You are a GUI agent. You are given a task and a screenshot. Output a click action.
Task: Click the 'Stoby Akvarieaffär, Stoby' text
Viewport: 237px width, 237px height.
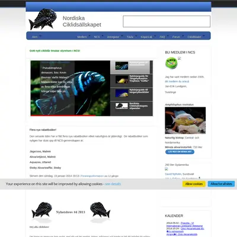click(45, 168)
